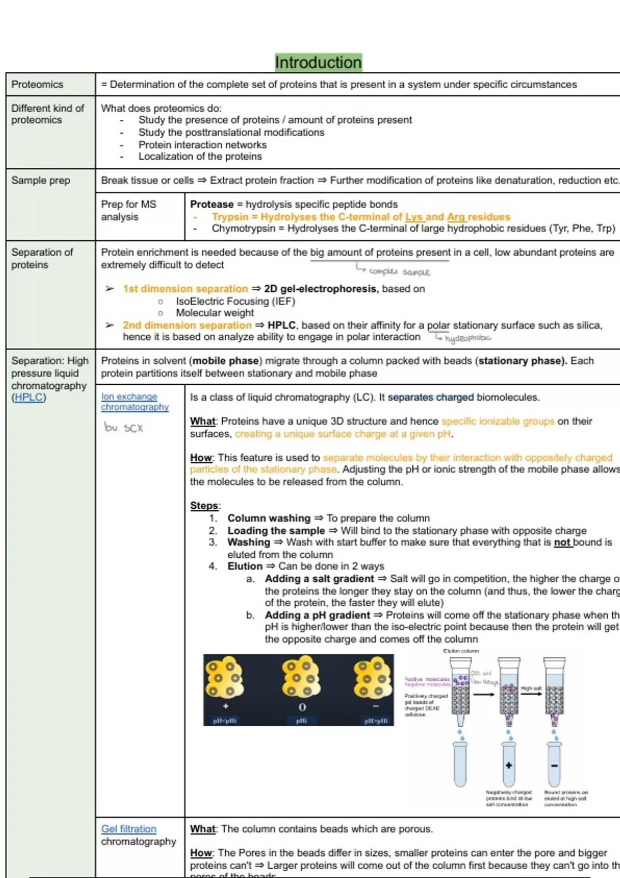The height and width of the screenshot is (878, 620).
Task: Click the orange '1st dimension separation' text
Action: pyautogui.click(x=185, y=289)
